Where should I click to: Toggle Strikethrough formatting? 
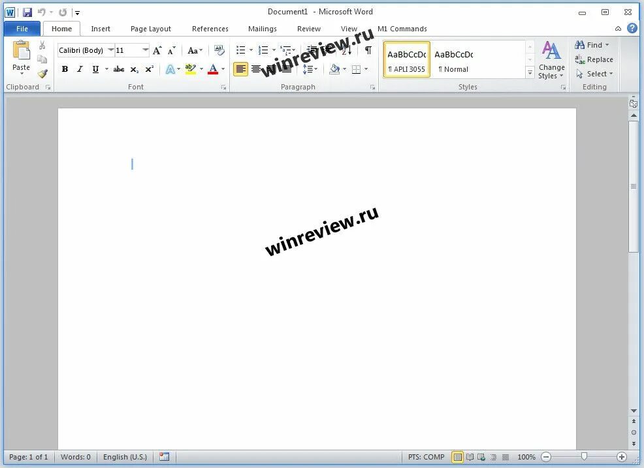click(119, 69)
